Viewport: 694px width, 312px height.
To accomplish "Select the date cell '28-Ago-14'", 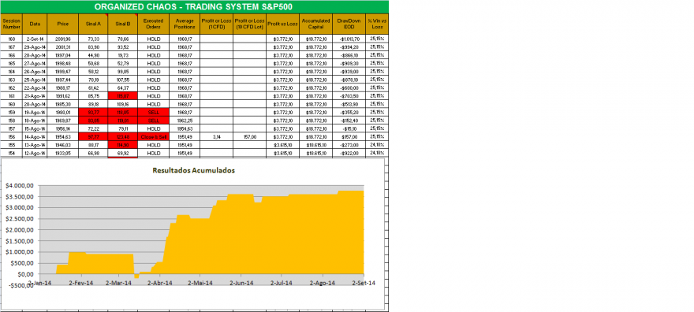I will point(35,55).
